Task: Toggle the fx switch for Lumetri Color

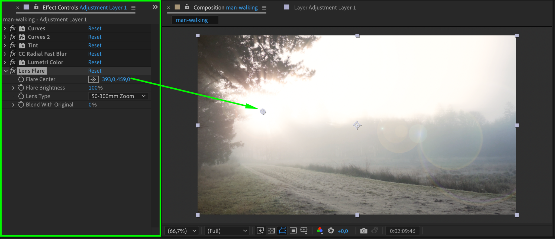Action: (x=12, y=62)
